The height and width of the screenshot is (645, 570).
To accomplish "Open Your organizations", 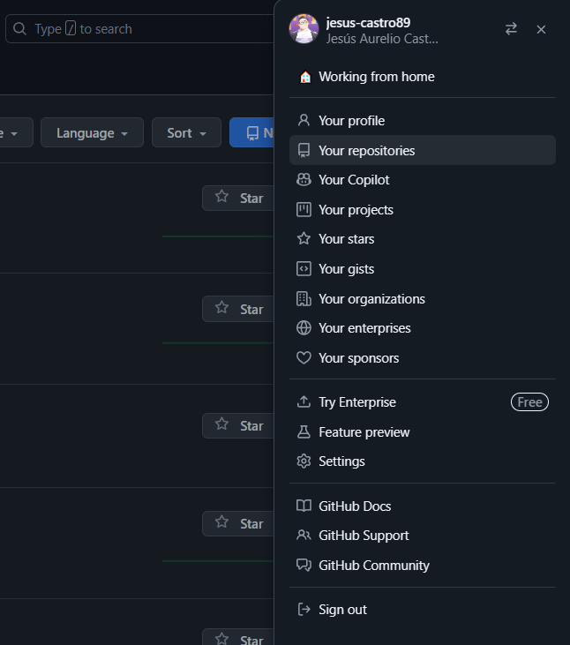I will pyautogui.click(x=423, y=298).
